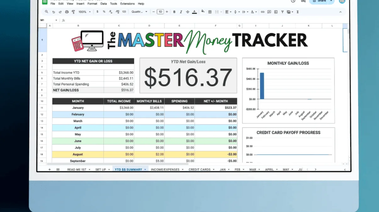Toggle italic formatting
The height and width of the screenshot is (212, 379).
[181, 12]
